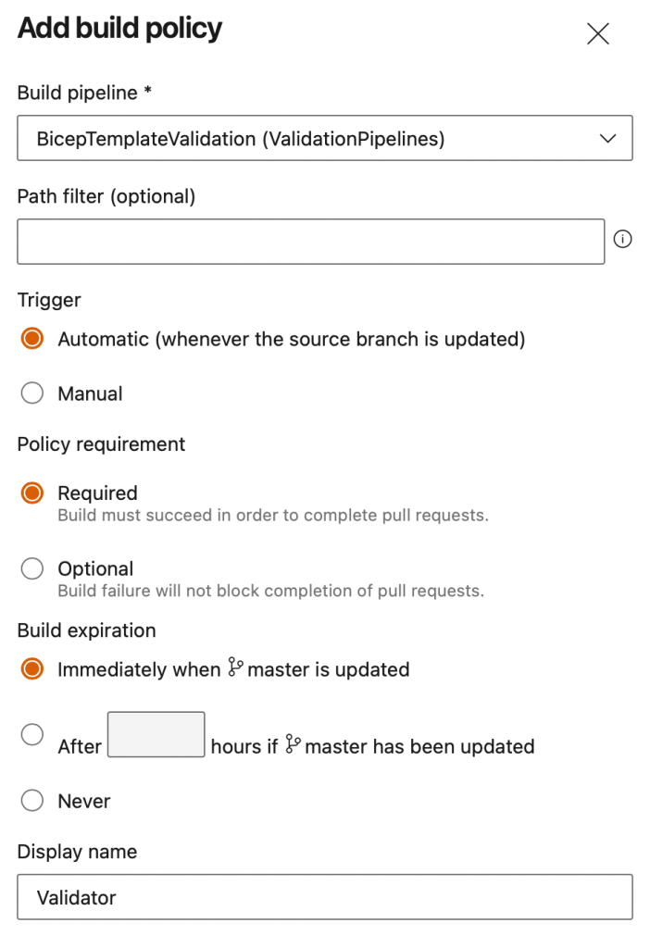The height and width of the screenshot is (948, 650).
Task: Click the 'Build must succeed' description text
Action: point(272,515)
